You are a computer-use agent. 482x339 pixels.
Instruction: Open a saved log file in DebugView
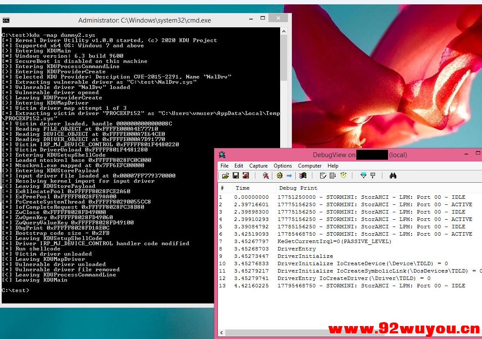226,175
